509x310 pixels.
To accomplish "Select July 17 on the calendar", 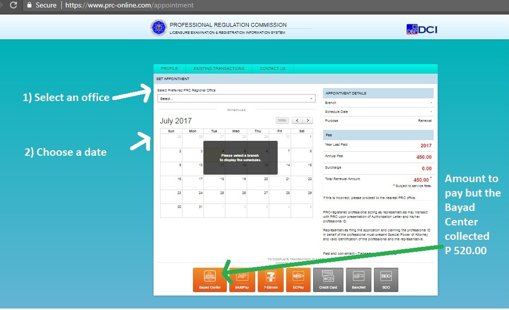I will (193, 183).
